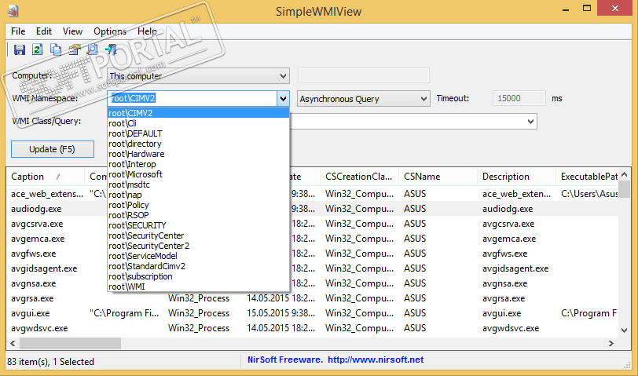Select the avgidsagent.exe row caption
Screen dimensions: 638x376
tap(44, 268)
